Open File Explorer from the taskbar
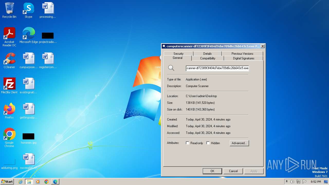The width and height of the screenshot is (329, 185). [x=29, y=182]
